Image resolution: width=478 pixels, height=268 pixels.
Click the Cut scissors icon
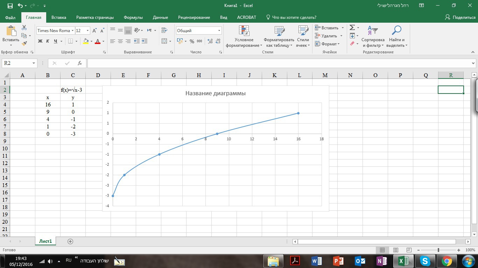[24, 28]
